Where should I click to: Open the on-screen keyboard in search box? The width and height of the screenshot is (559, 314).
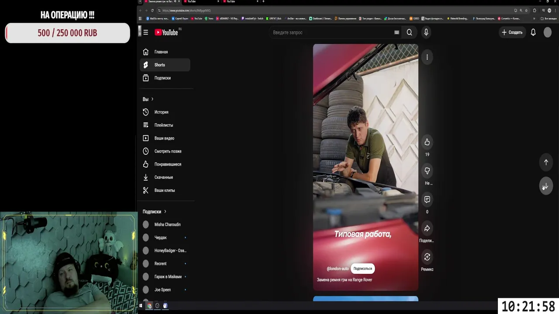397,32
